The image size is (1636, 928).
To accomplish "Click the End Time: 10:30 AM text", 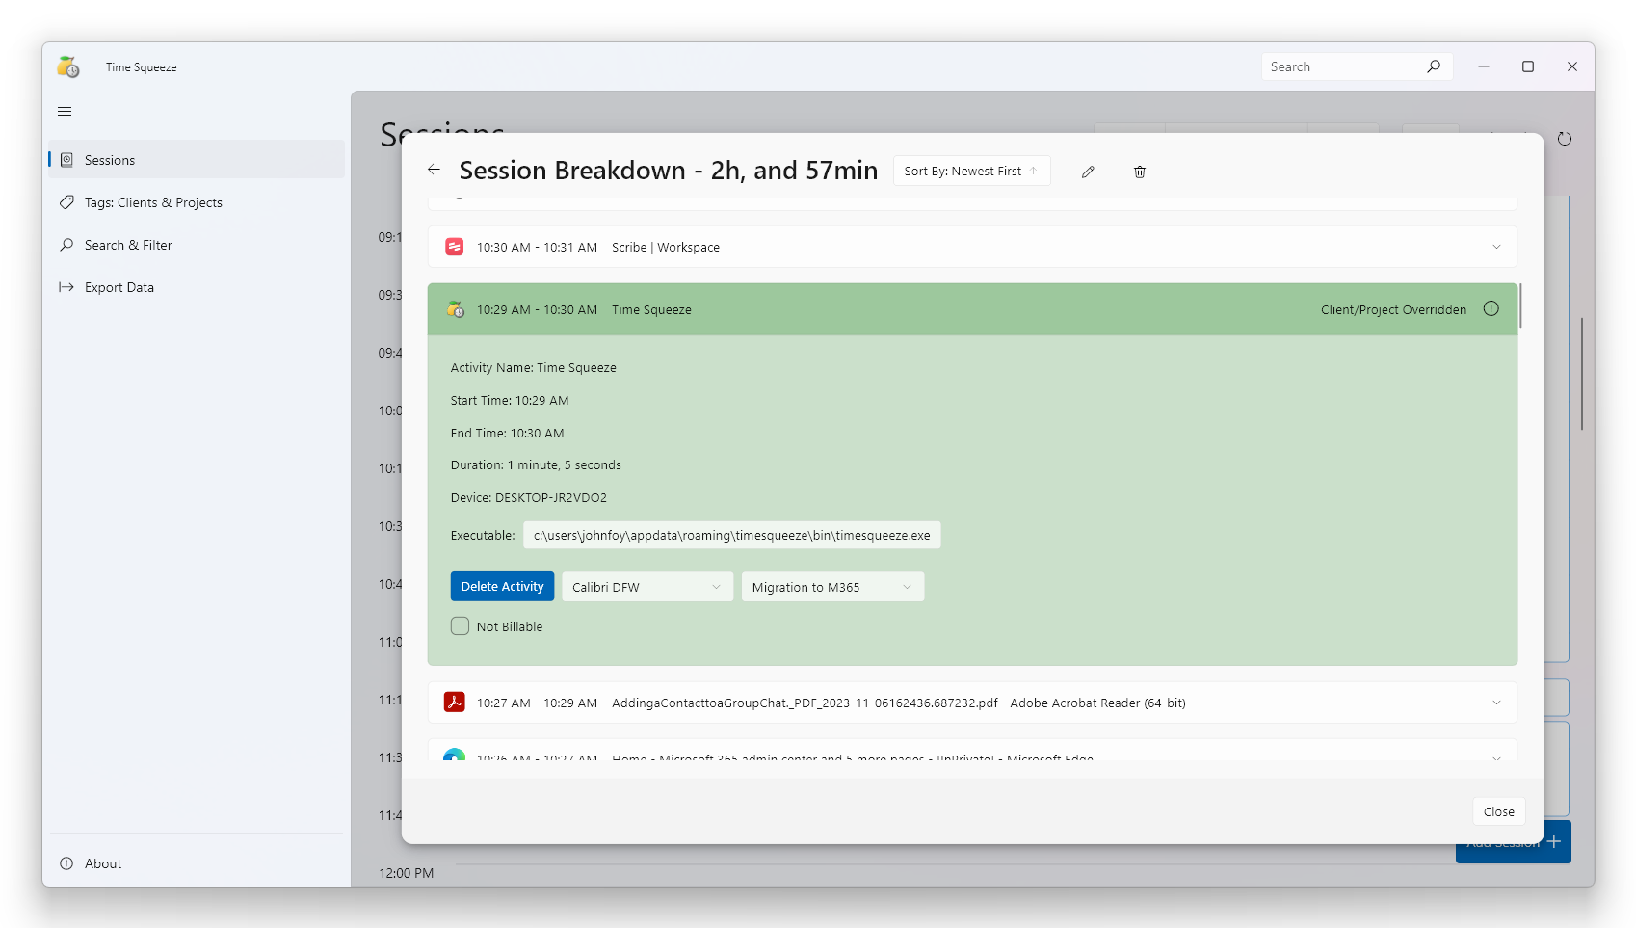I will tap(507, 433).
